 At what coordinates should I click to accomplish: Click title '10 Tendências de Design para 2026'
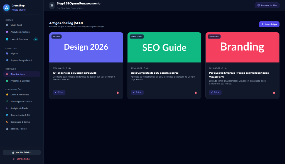pos(75,73)
